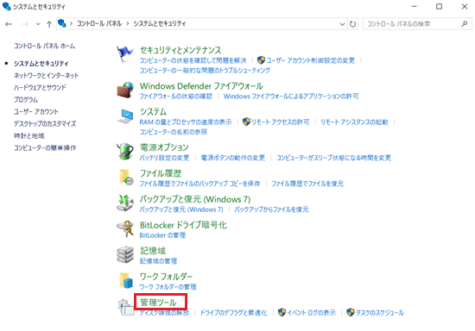475x331 pixels.
Task: Open Windows Defender ファイアウォール heading
Action: click(201, 86)
